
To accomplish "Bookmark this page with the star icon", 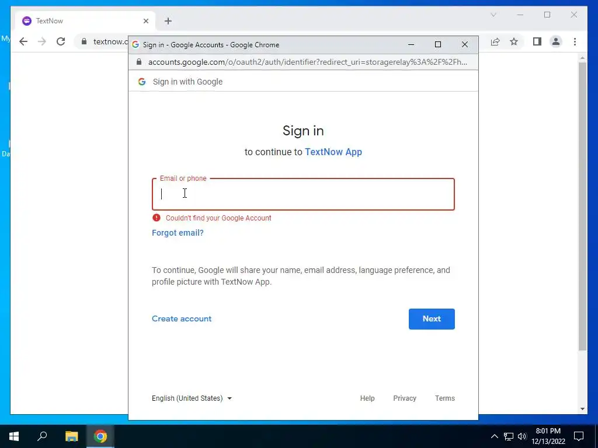I will [x=514, y=41].
